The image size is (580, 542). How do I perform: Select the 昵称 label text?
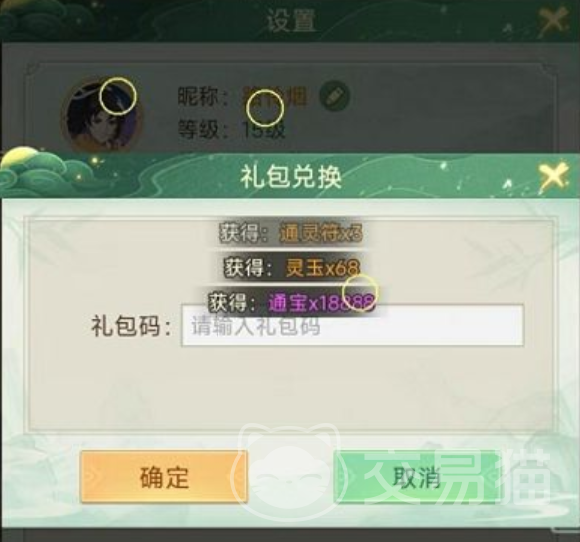(x=203, y=97)
